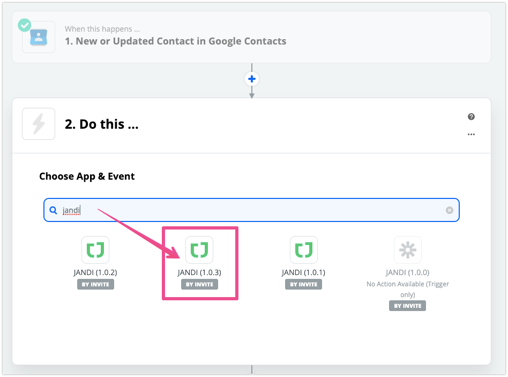Click 'BY INVITE' badge under JANDI (1.0.1)
508x377 pixels.
coord(304,284)
